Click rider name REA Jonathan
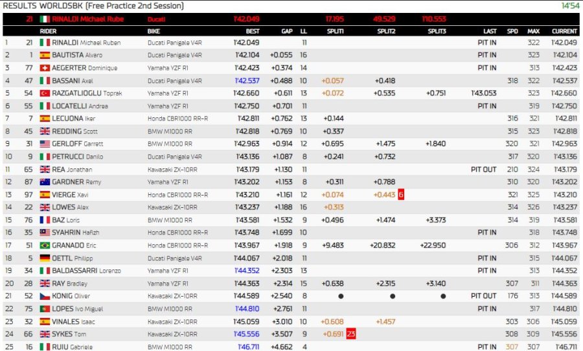Viewport: 583px width, 351px height. (x=72, y=169)
